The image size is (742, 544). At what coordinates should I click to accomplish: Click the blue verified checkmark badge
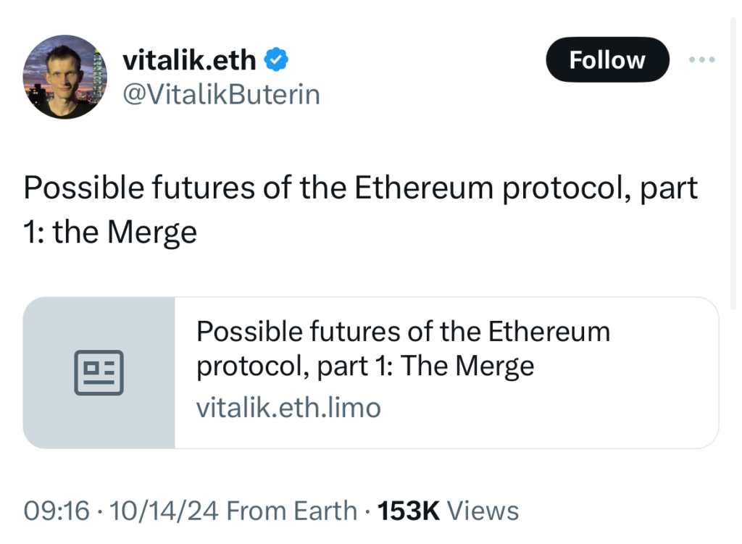(278, 60)
